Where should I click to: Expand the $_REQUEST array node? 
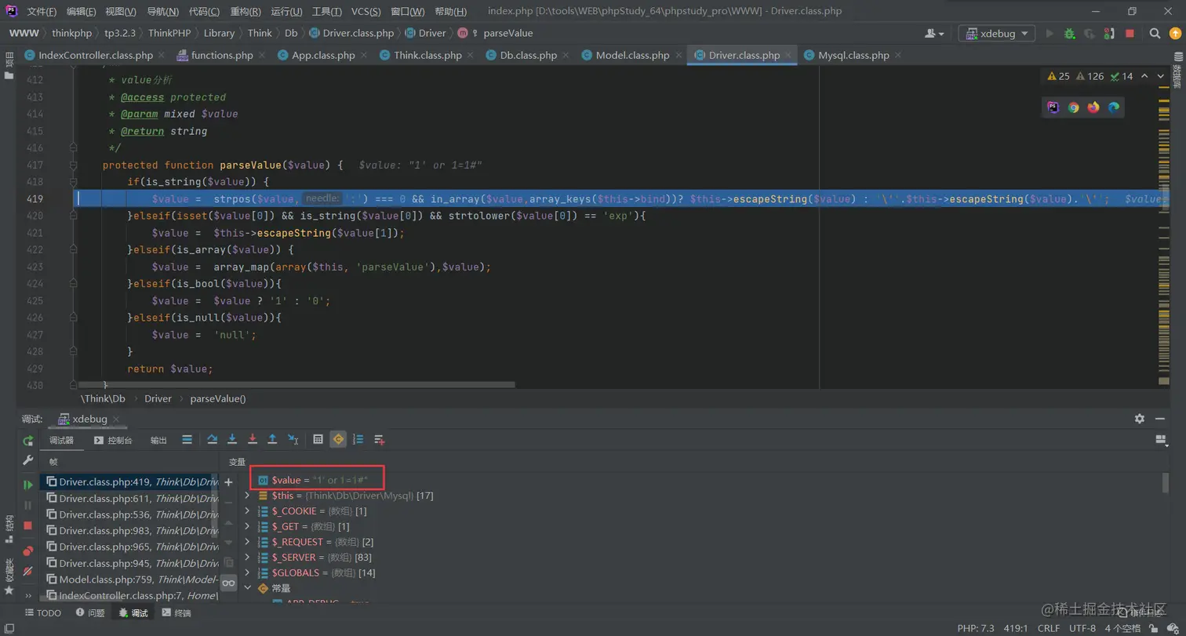click(x=248, y=542)
